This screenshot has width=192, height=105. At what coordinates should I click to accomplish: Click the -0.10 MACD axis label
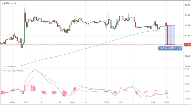click(187, 99)
